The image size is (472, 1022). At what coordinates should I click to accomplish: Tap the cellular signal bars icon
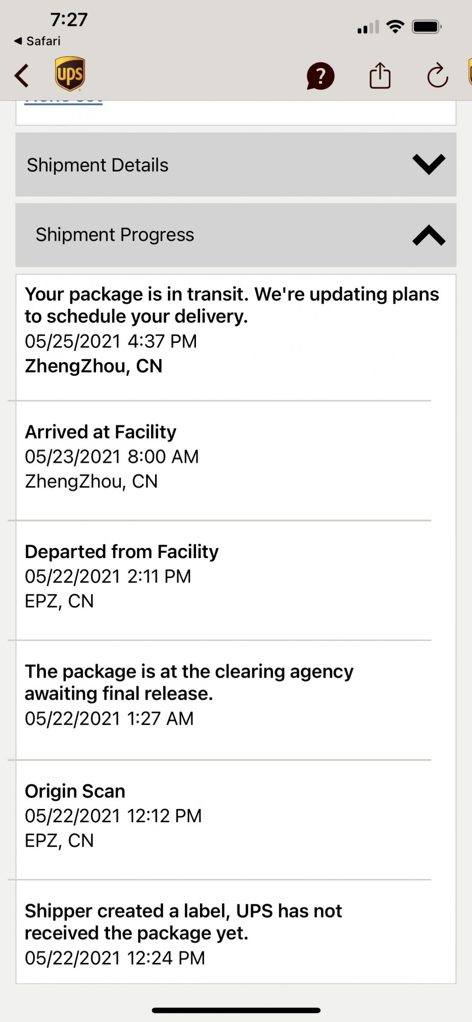[368, 27]
